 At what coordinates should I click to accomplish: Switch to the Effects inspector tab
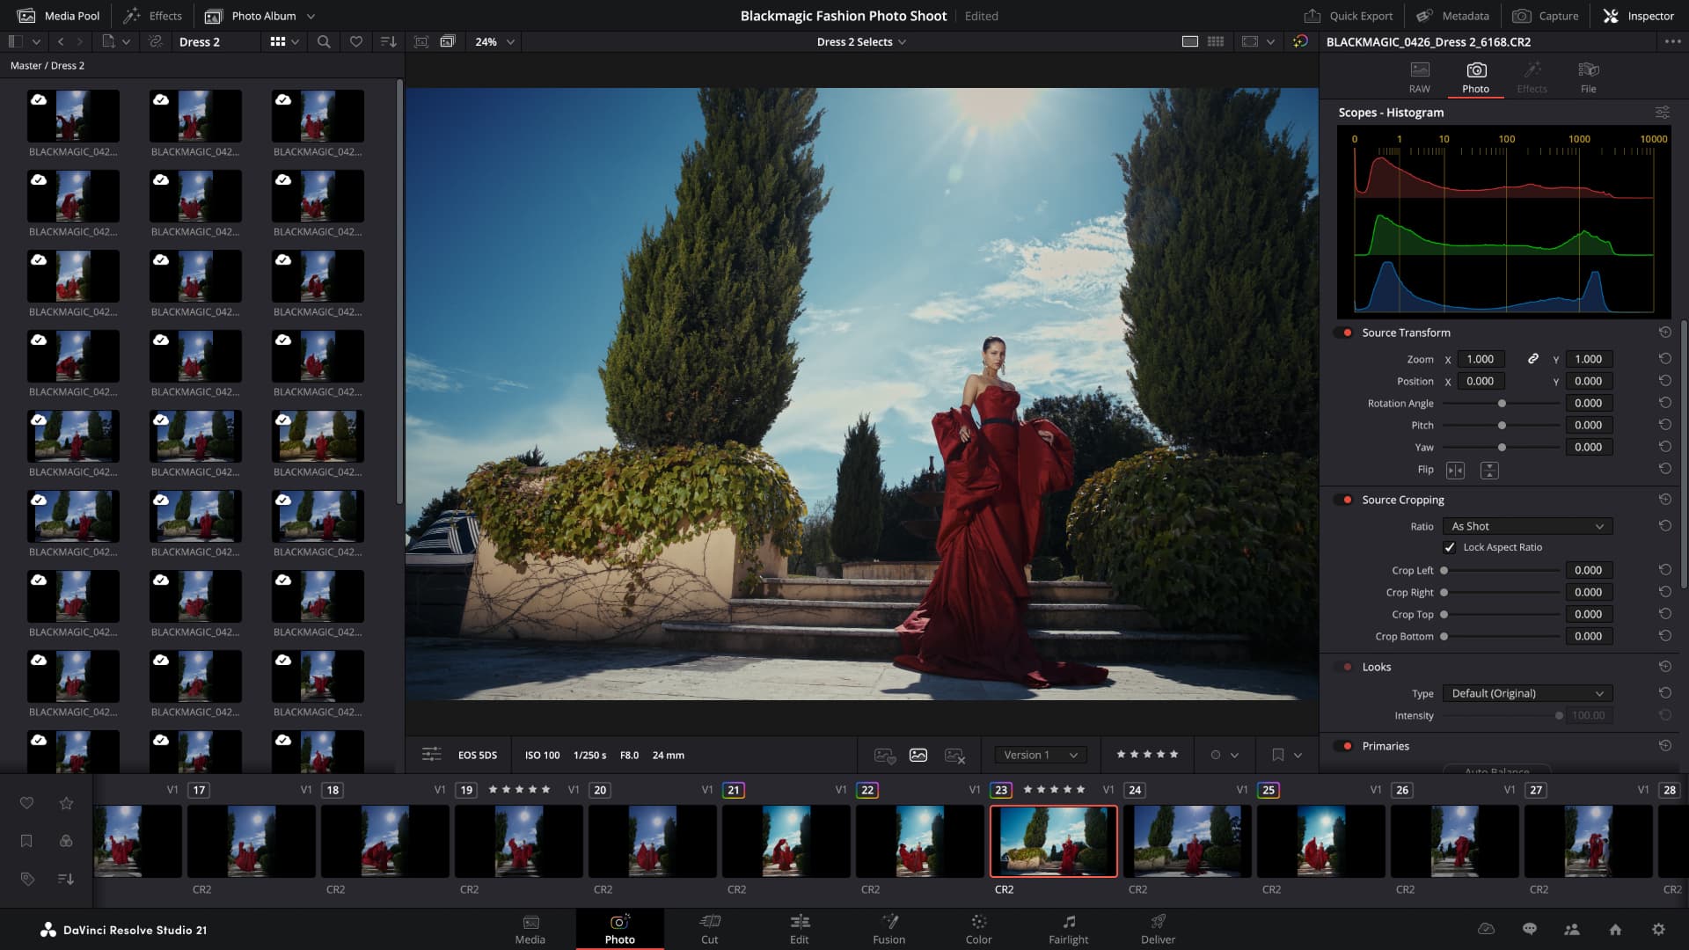(1532, 76)
